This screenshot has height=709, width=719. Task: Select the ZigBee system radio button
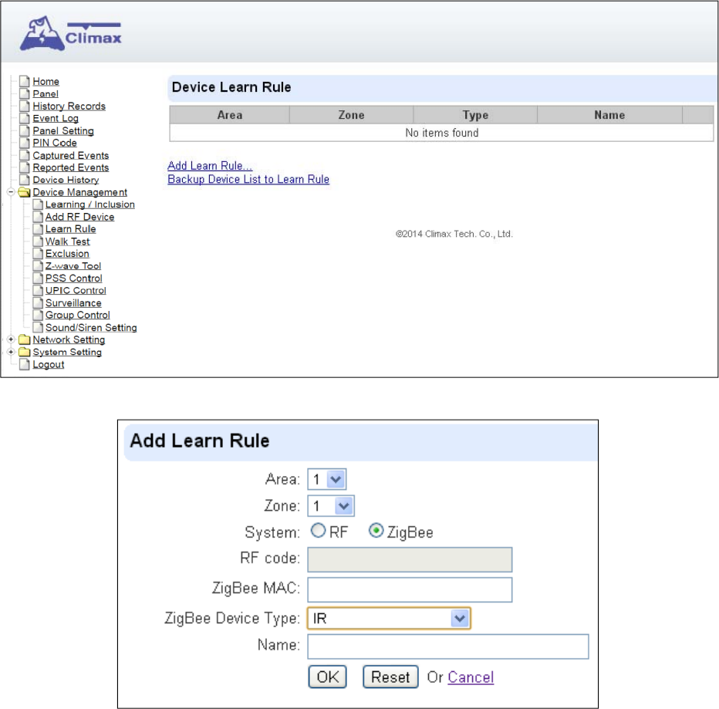(376, 531)
